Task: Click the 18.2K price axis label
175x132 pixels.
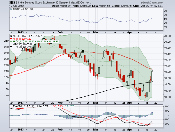Action: (x=167, y=97)
